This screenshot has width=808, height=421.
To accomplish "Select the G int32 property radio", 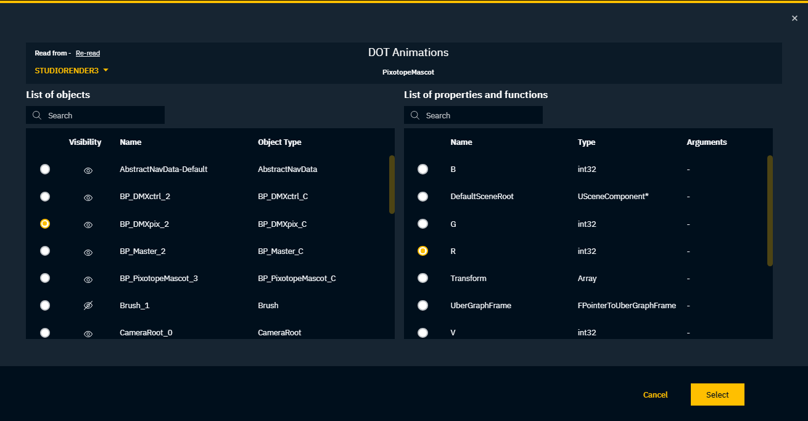I will point(423,224).
